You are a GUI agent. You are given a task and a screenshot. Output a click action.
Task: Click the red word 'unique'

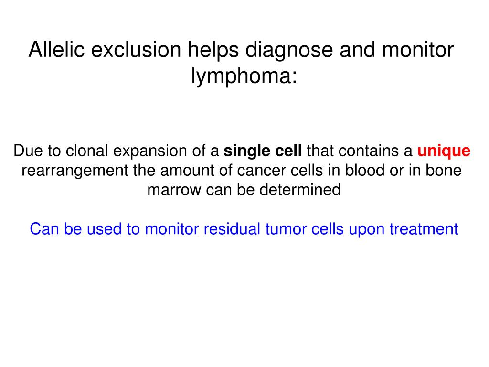pos(444,151)
